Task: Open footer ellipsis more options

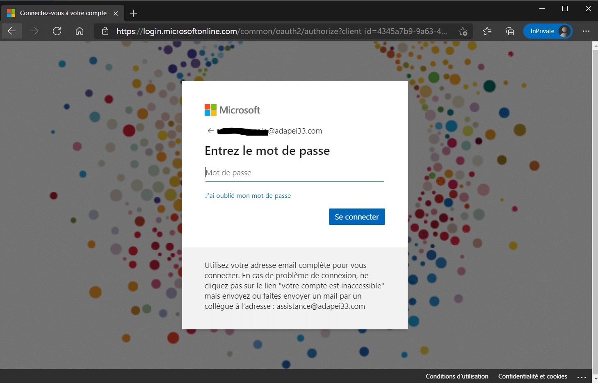Action: pyautogui.click(x=582, y=377)
